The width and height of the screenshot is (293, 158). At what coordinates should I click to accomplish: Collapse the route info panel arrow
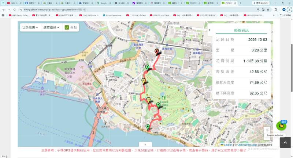209,30
